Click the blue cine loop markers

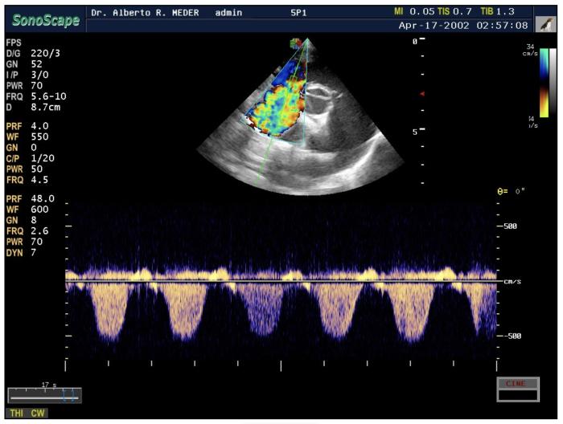point(71,395)
